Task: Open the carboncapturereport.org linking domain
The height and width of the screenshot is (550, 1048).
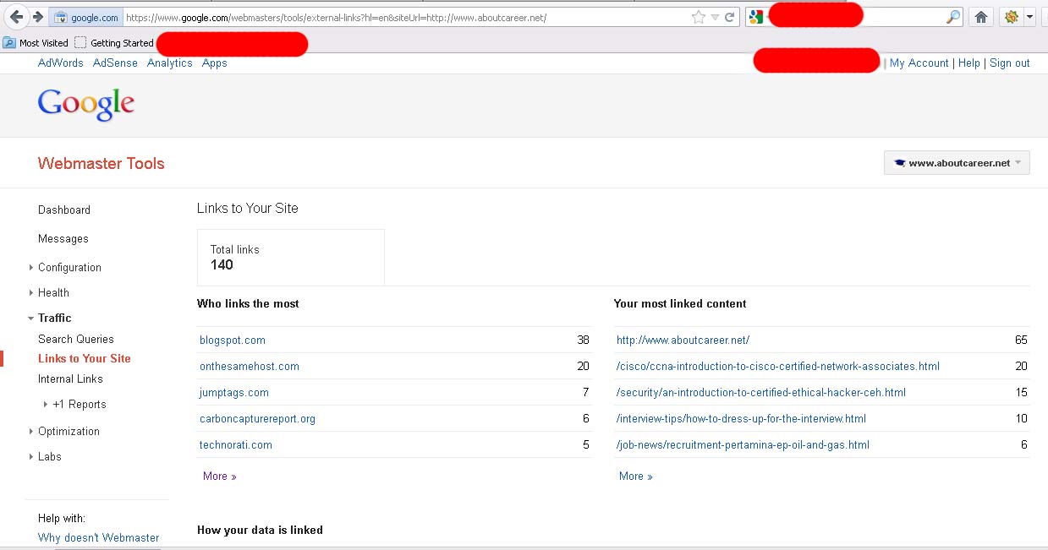Action: pos(258,419)
